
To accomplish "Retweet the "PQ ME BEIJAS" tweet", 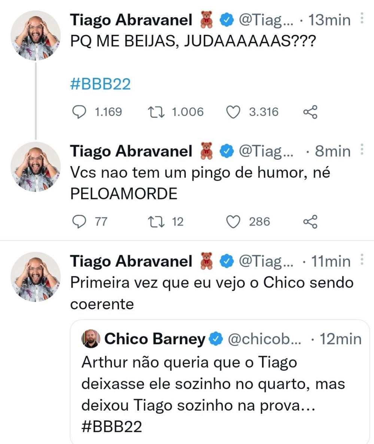I will [x=155, y=112].
